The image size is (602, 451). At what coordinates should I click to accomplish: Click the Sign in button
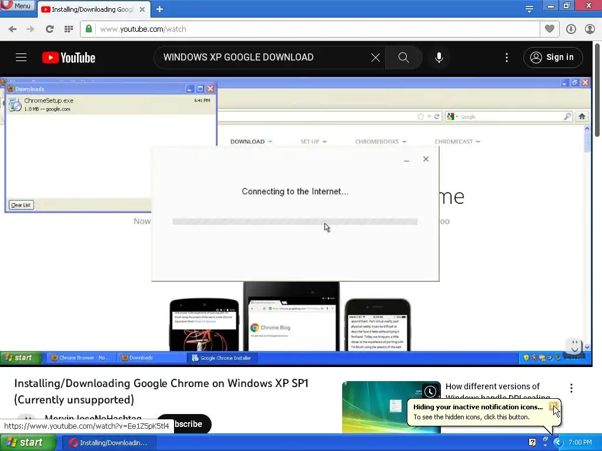(553, 58)
